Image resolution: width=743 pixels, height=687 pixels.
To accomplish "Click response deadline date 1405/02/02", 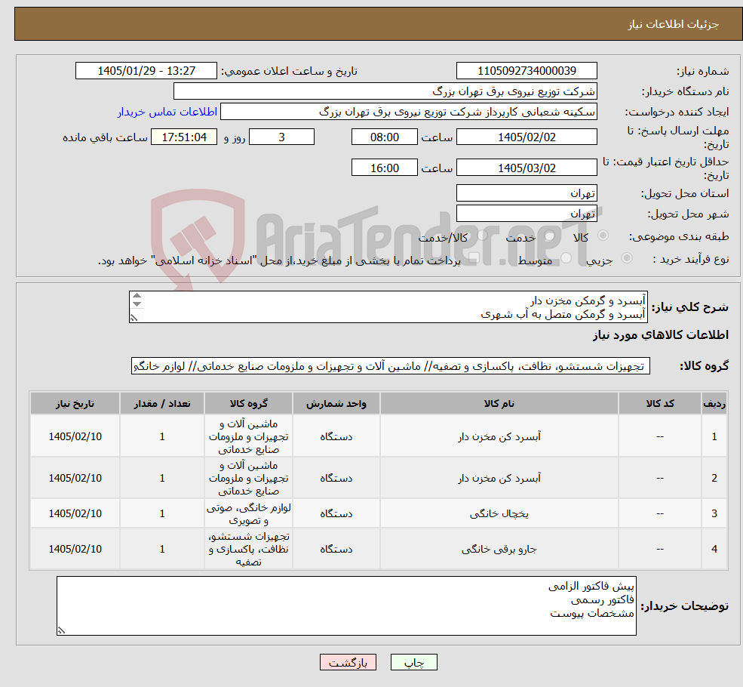I will coord(527,137).
